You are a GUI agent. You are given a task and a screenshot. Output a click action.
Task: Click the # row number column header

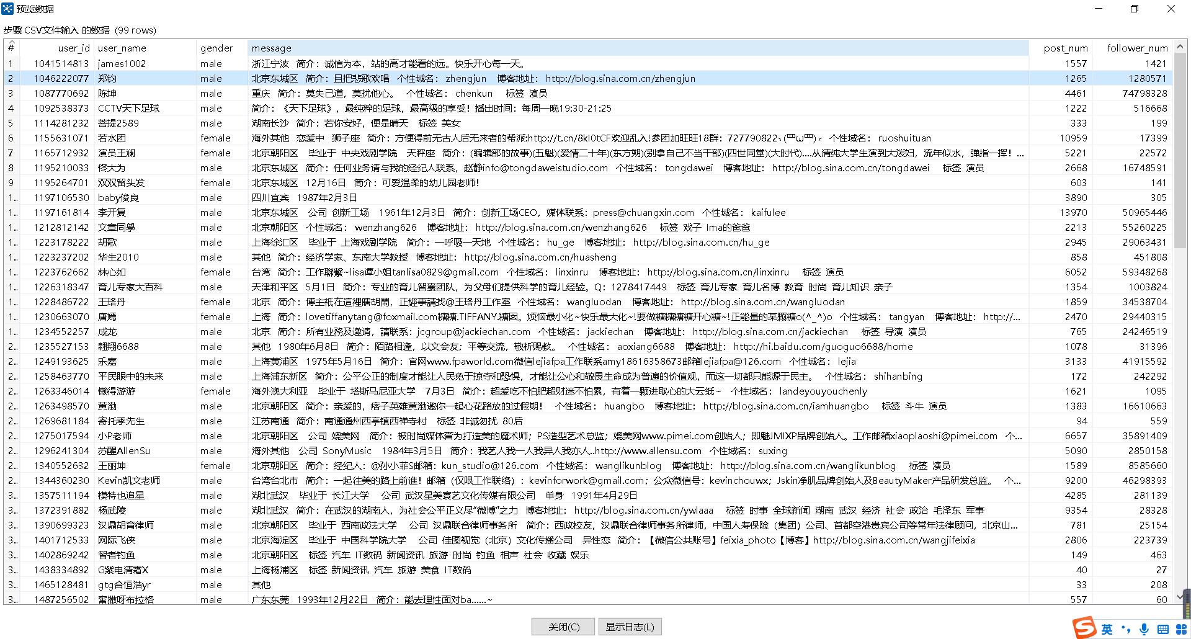(12, 48)
